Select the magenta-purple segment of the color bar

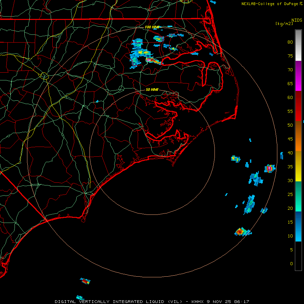pos(298,76)
